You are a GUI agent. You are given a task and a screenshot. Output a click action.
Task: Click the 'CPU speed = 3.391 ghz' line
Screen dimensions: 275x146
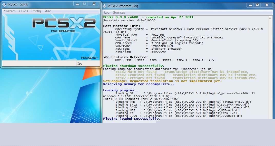[159, 43]
